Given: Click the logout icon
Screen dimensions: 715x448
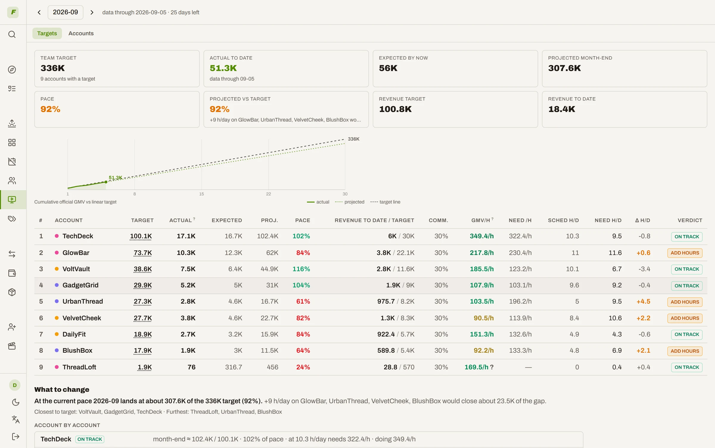Looking at the screenshot, I should 15,437.
